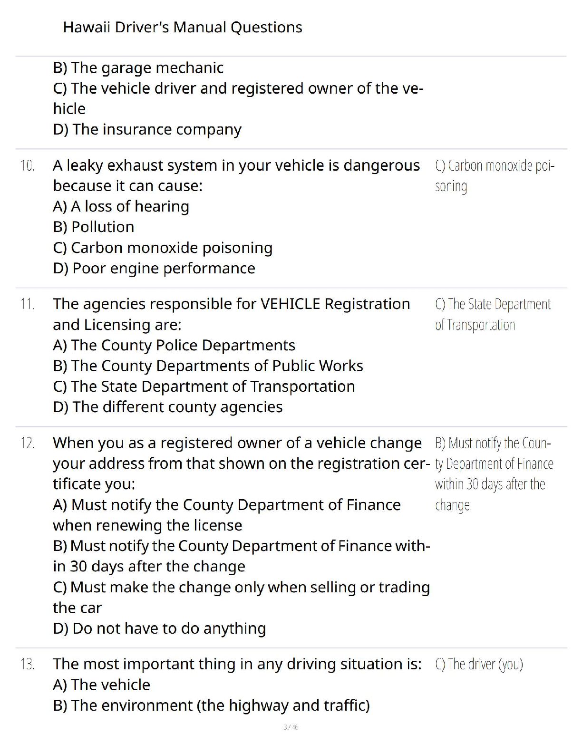Image resolution: width=582 pixels, height=753 pixels.
Task: Select answer A) A loss of hearing
Action: [x=121, y=206]
